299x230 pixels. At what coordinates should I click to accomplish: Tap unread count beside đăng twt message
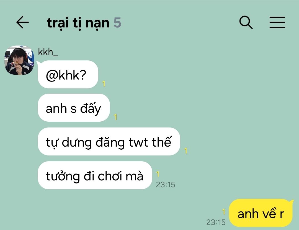(x=186, y=151)
